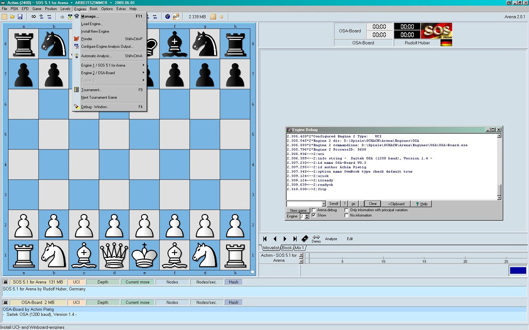
Task: Expand Engine 1 / SOS 5.1 for Arena submenu
Action: point(109,65)
